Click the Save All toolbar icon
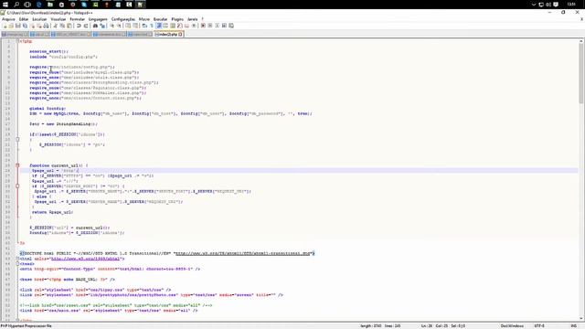 (25, 26)
